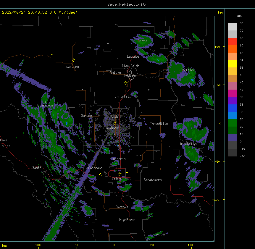Select the white 70-80 dBZ legend swatch
The height and width of the screenshot is (249, 255).
(233, 27)
